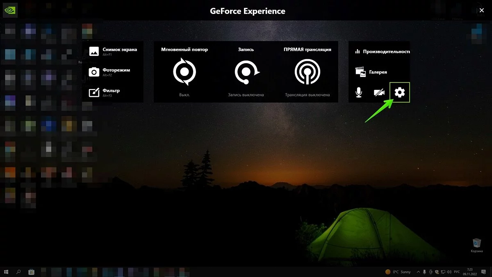Screen dimensions: 492x277
Task: Click the Instant Replay circular icon
Action: (x=184, y=72)
